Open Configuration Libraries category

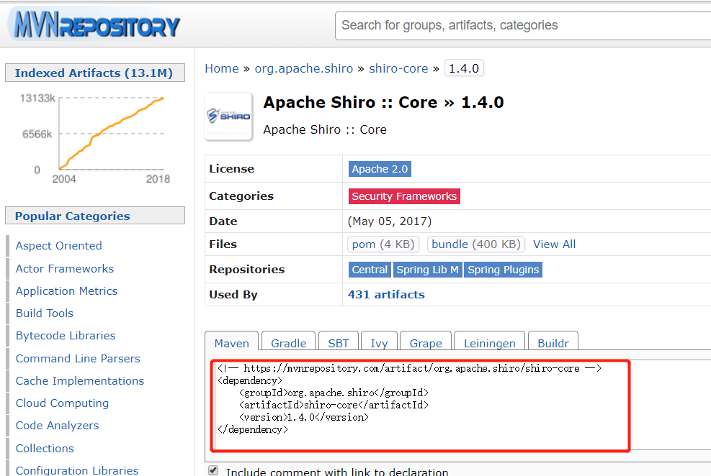coord(77,470)
